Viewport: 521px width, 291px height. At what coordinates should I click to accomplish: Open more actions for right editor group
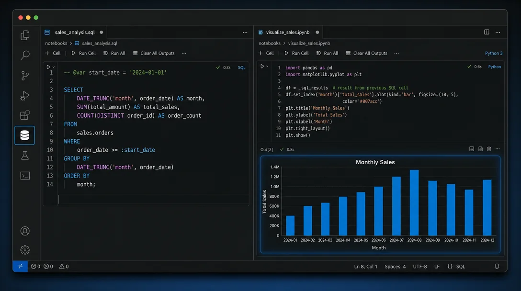tap(498, 32)
